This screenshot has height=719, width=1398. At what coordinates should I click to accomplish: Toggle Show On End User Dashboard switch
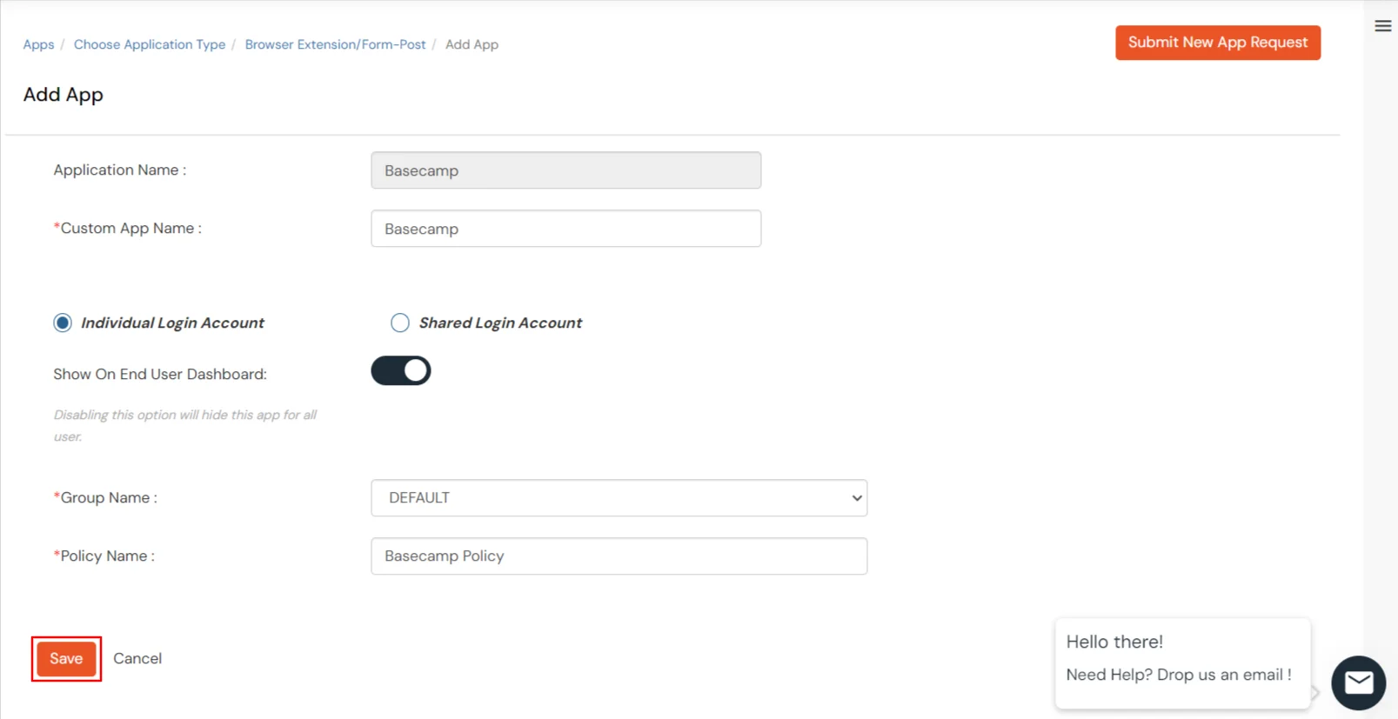pos(401,370)
